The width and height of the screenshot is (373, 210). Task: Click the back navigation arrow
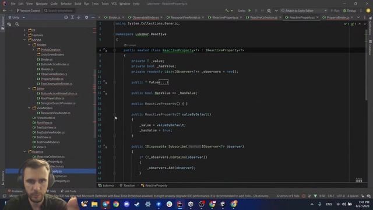(x=5, y=10)
